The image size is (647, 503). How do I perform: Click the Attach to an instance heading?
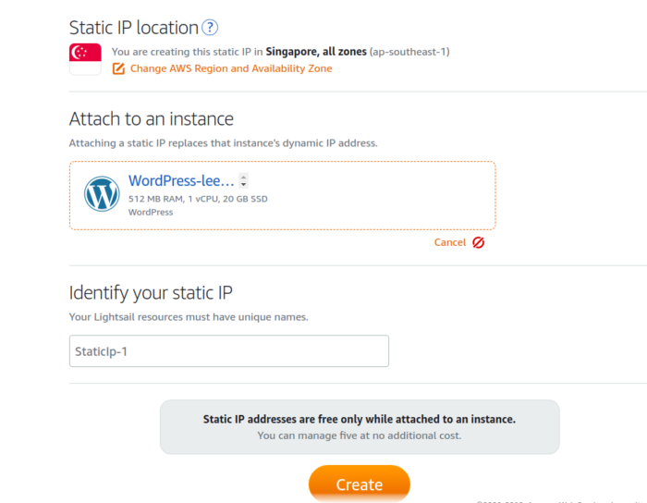151,119
